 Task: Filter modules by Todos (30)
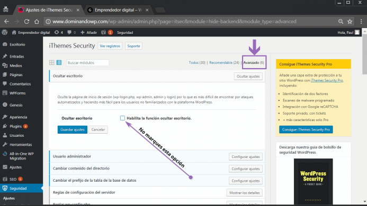tap(197, 63)
